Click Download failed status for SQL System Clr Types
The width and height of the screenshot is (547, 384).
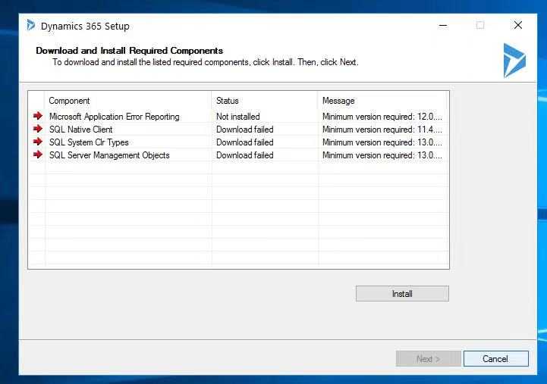[244, 142]
